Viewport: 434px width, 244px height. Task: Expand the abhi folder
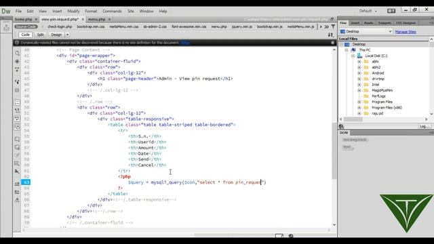point(359,62)
